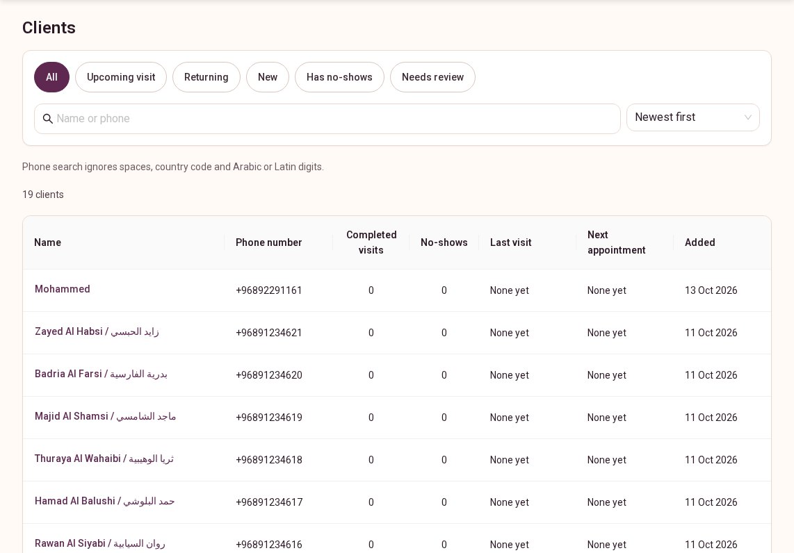Viewport: 794px width, 553px height.
Task: Click the Completed visits column header
Action: coord(371,243)
